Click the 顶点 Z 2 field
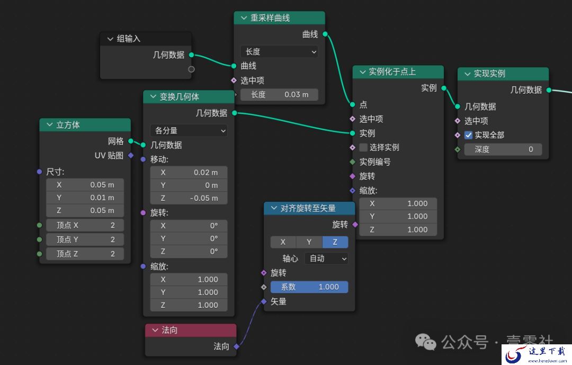This screenshot has height=365, width=572. pyautogui.click(x=85, y=254)
